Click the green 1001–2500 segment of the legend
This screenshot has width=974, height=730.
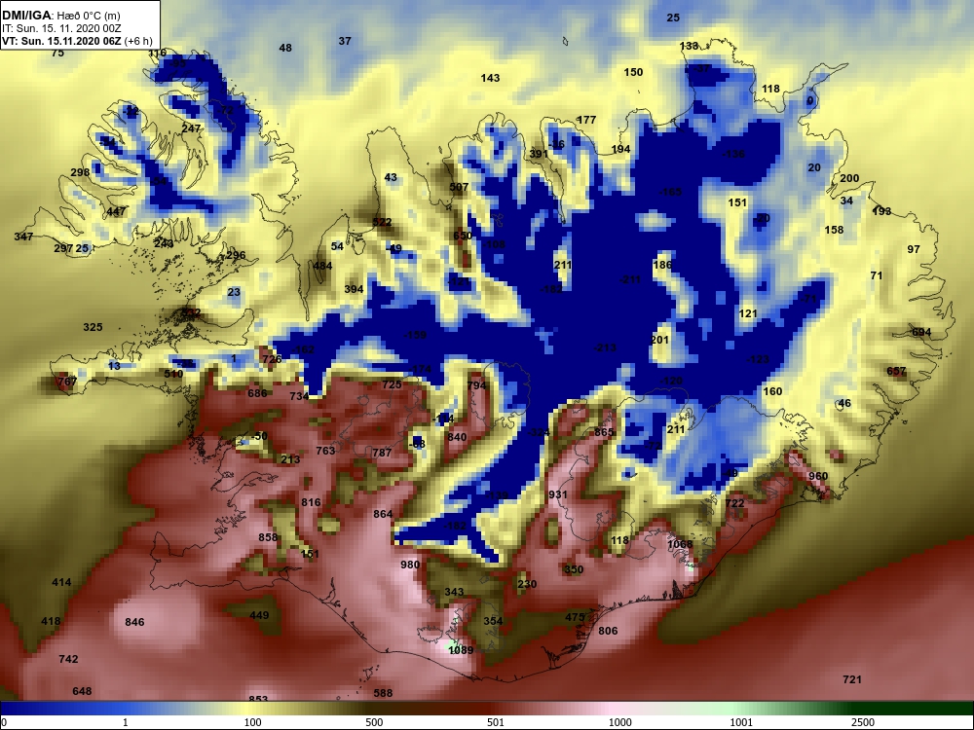click(x=803, y=709)
